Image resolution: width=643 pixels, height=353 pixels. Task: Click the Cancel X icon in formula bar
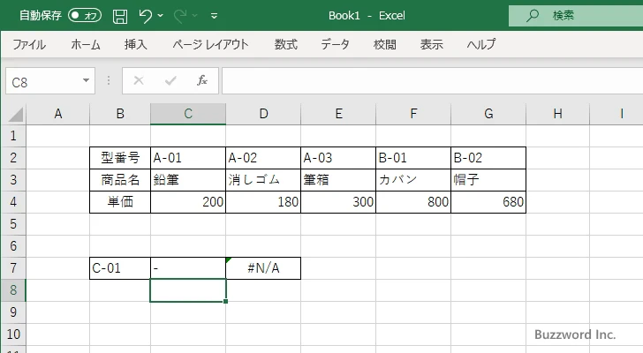click(x=139, y=80)
